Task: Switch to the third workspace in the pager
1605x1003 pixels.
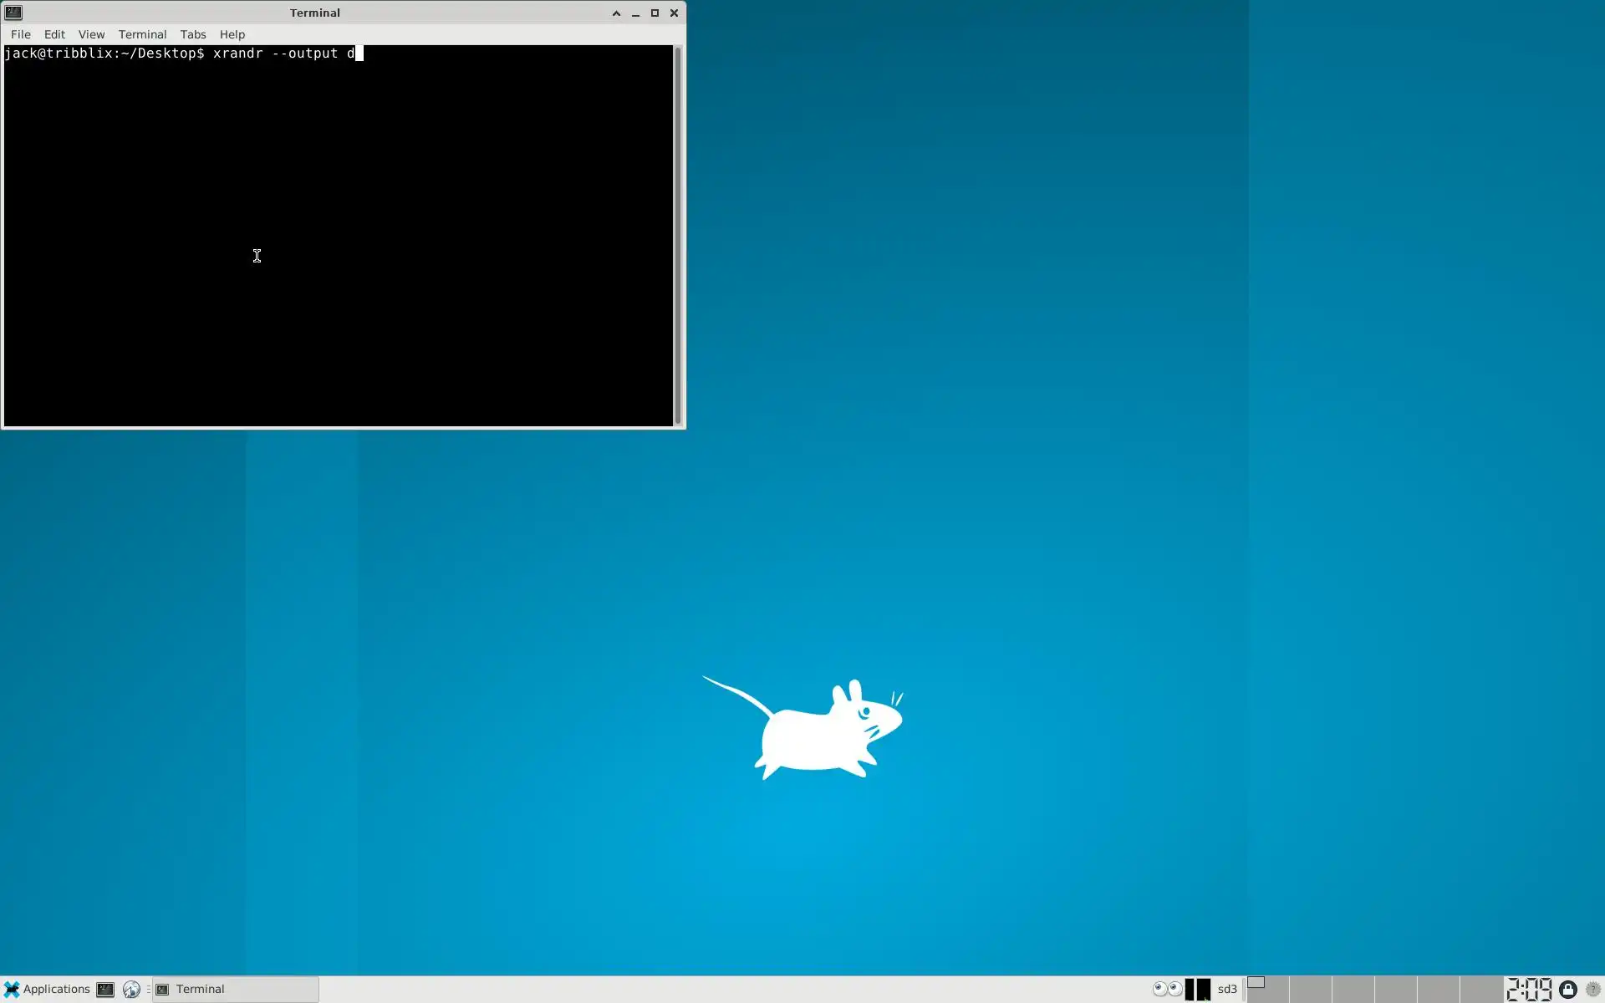Action: [x=1353, y=989]
